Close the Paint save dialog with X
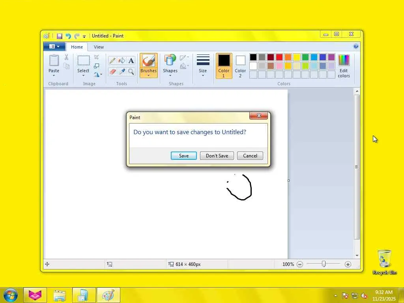 coord(259,116)
